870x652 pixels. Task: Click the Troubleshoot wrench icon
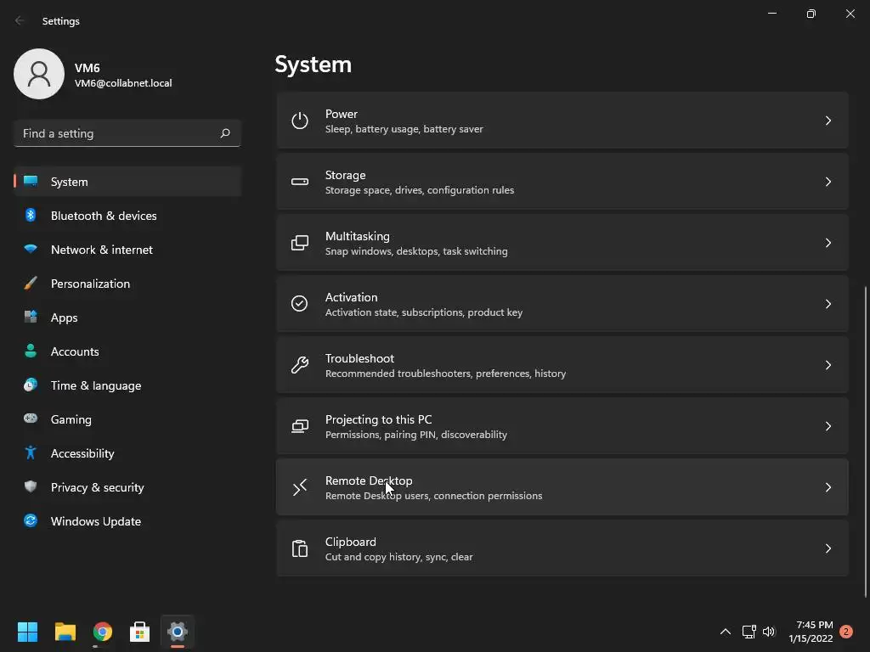click(300, 365)
